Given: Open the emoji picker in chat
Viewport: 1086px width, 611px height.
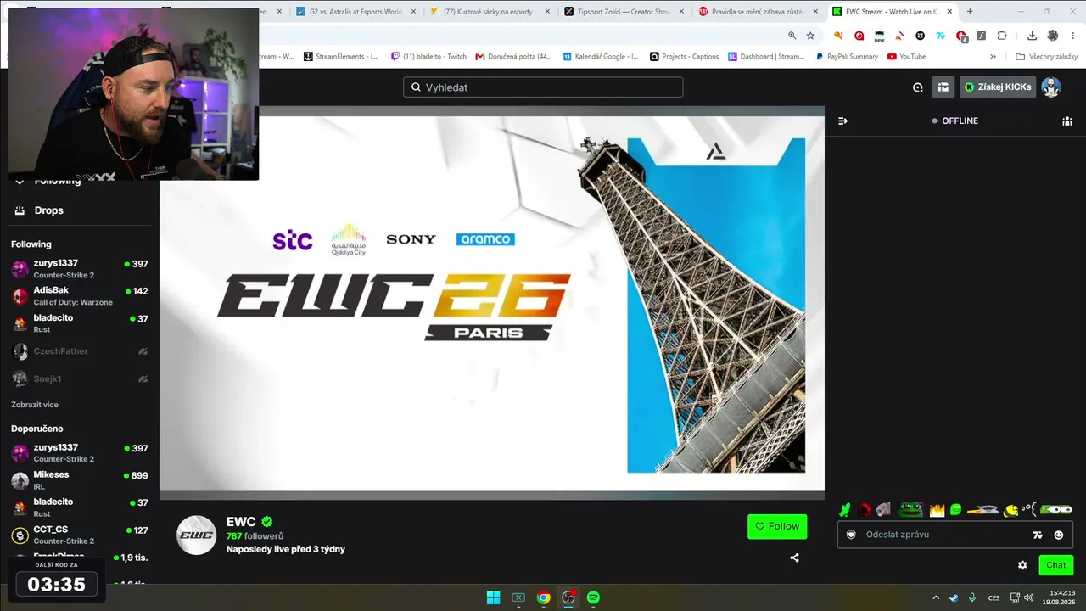Looking at the screenshot, I should (1059, 535).
